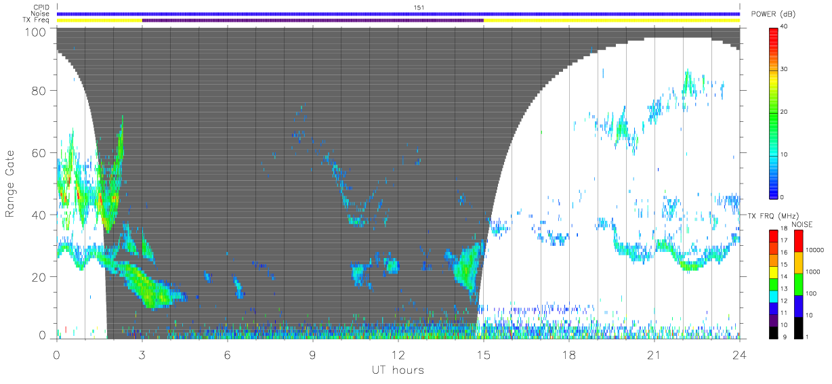Click the 80 tick on Range Gate axis
The image size is (832, 384).
point(40,91)
